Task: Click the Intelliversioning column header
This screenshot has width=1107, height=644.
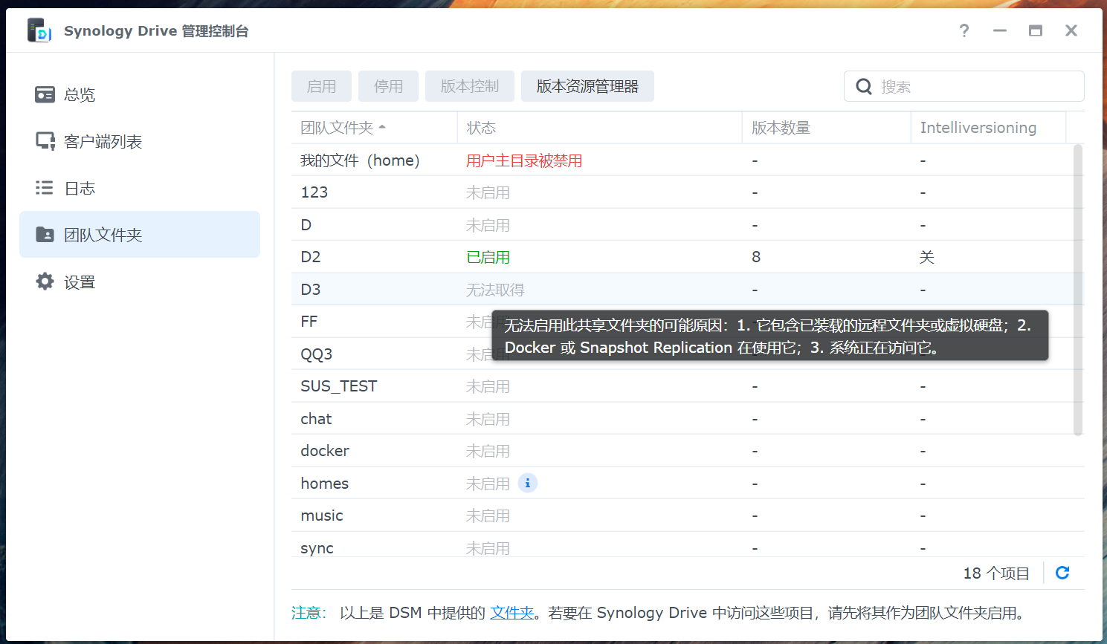Action: tap(988, 128)
